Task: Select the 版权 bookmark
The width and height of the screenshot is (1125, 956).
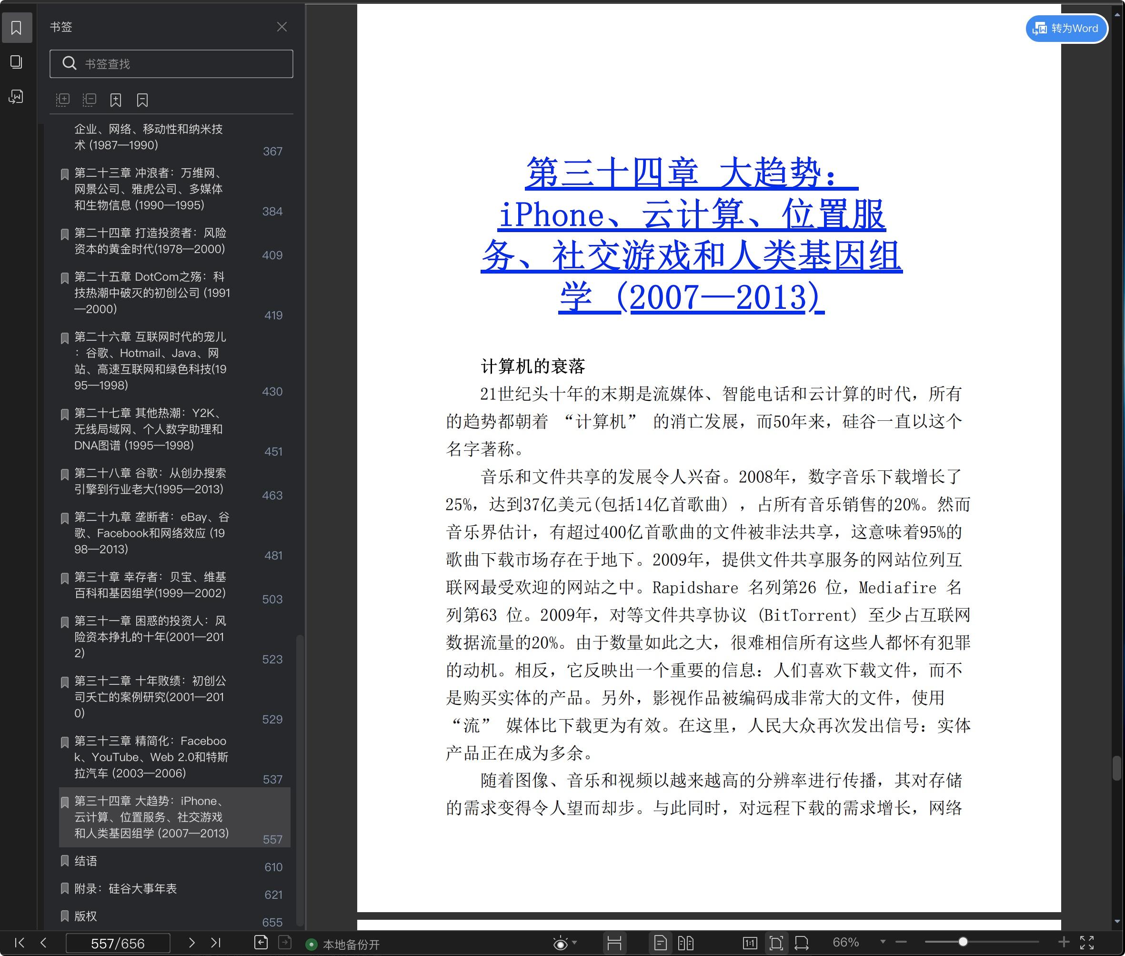Action: pyautogui.click(x=174, y=916)
